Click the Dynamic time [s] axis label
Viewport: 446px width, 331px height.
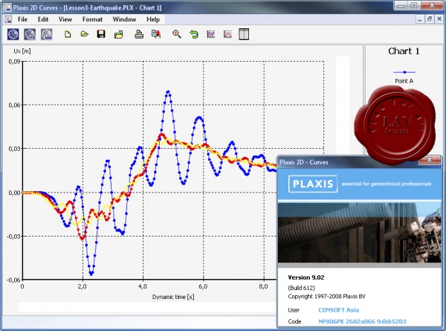[x=173, y=297]
